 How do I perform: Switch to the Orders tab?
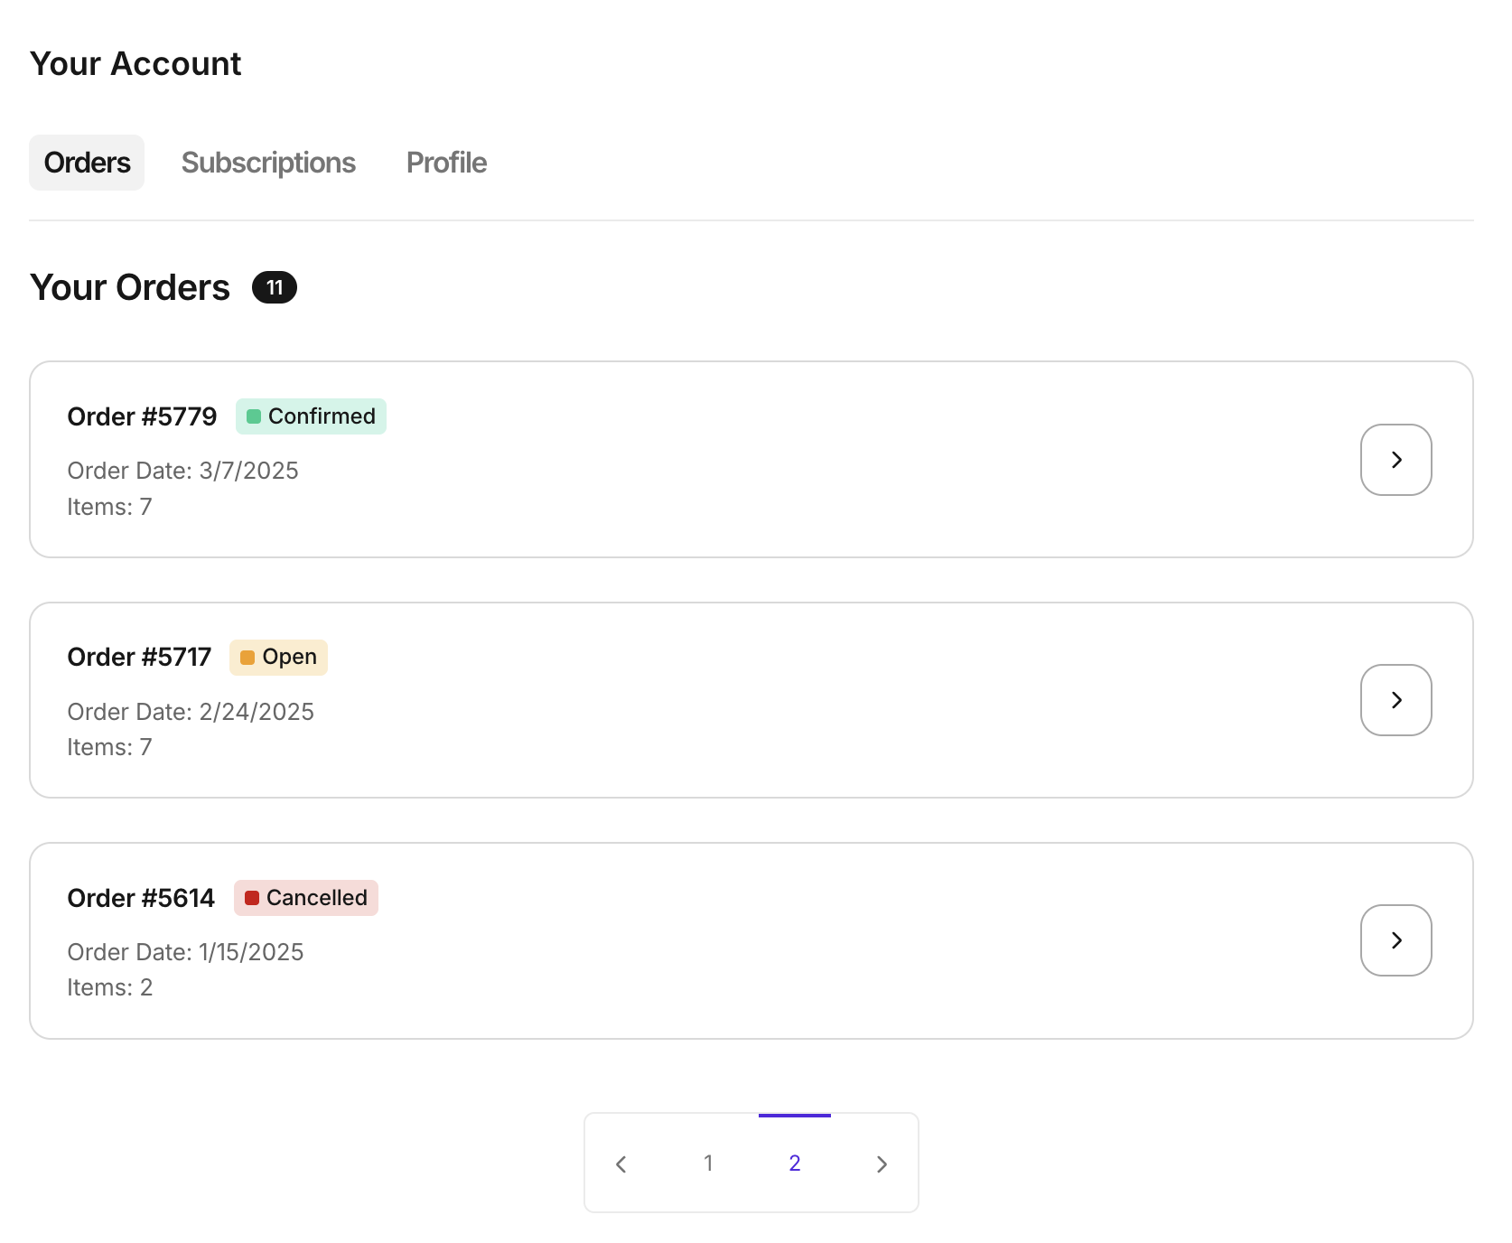click(87, 163)
